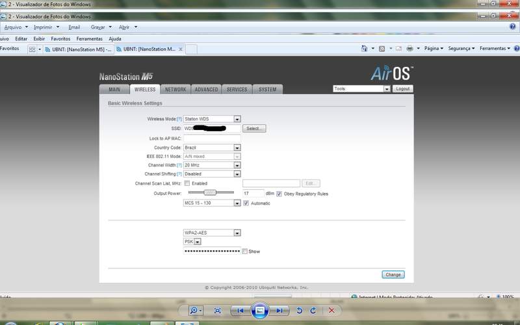The image size is (520, 325).
Task: Click the Channel Width help [?] link
Action: pos(179,165)
